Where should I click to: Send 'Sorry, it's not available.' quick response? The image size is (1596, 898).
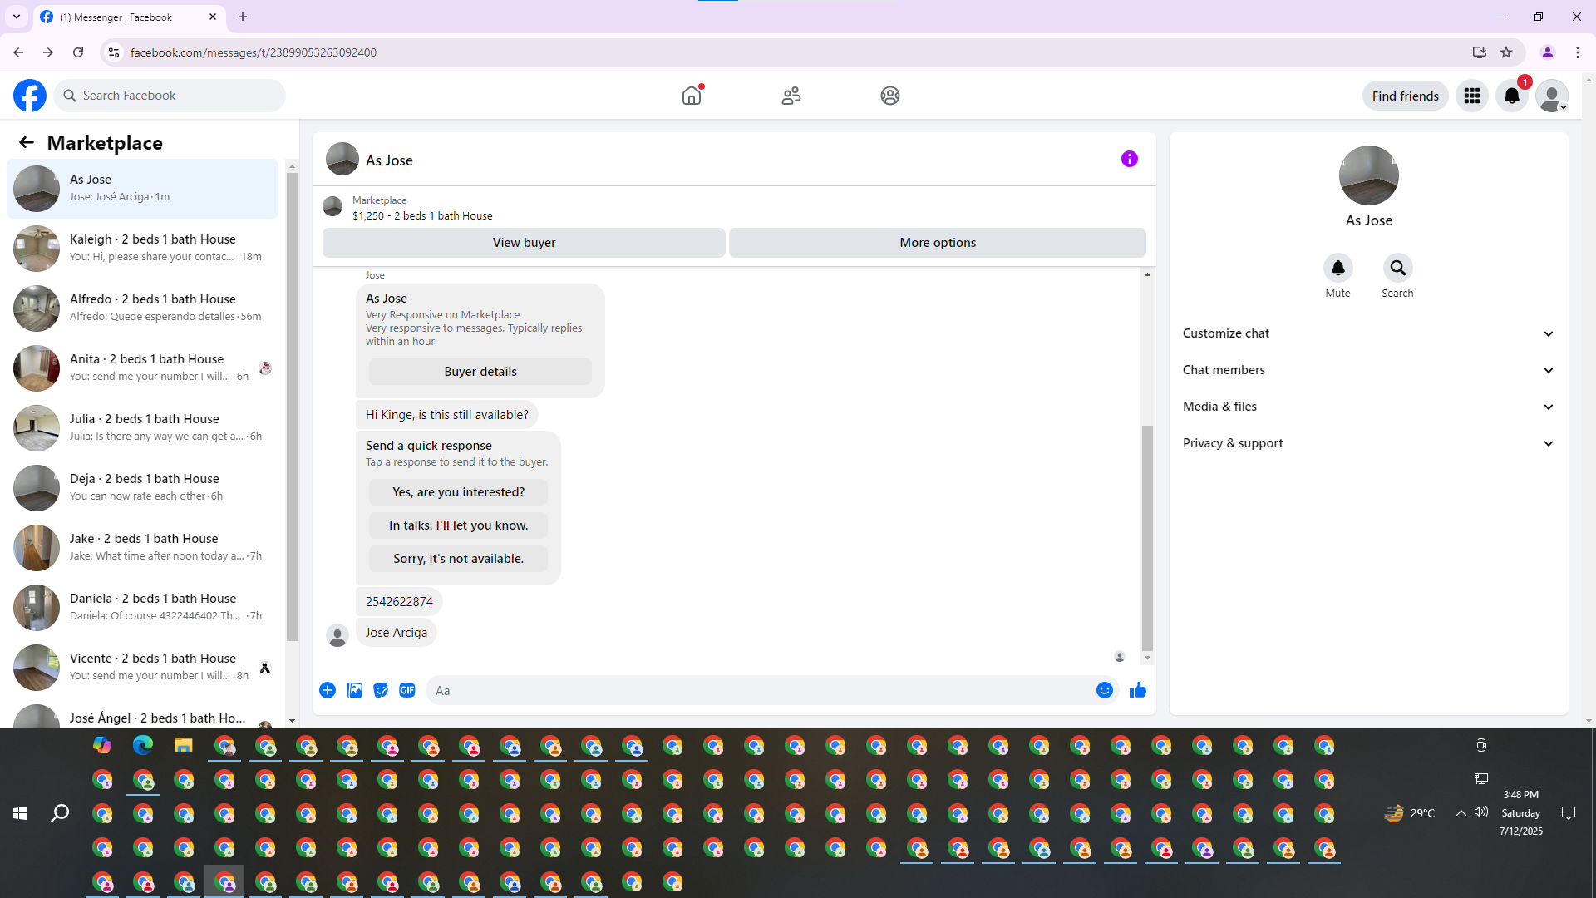click(458, 559)
